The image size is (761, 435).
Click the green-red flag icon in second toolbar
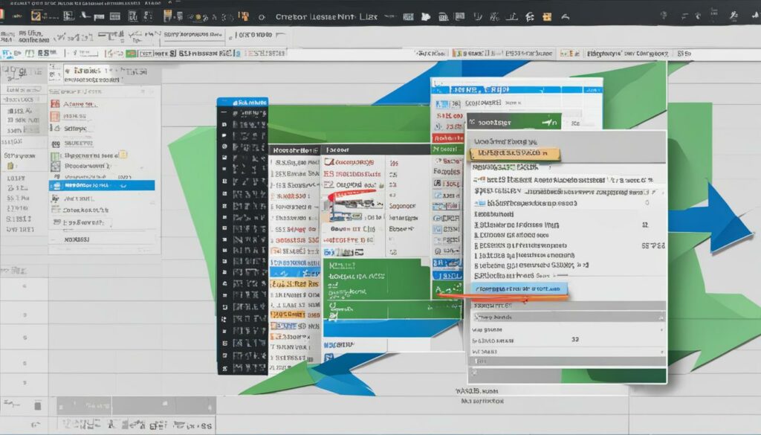tap(131, 54)
